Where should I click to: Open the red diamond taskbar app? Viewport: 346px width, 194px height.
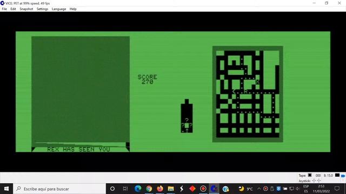pyautogui.click(x=192, y=189)
